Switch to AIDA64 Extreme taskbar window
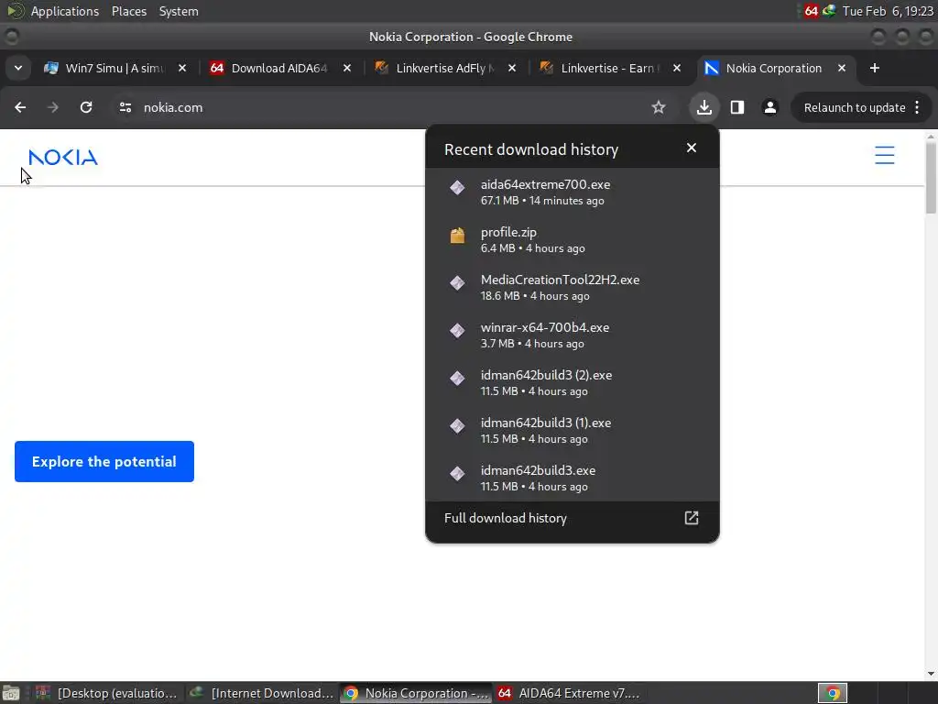 (568, 693)
